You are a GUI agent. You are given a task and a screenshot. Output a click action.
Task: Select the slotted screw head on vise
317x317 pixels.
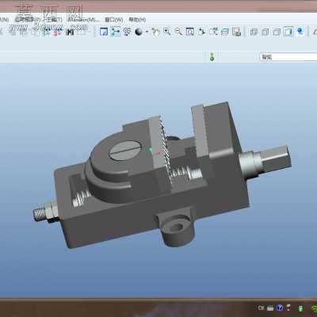click(x=126, y=151)
